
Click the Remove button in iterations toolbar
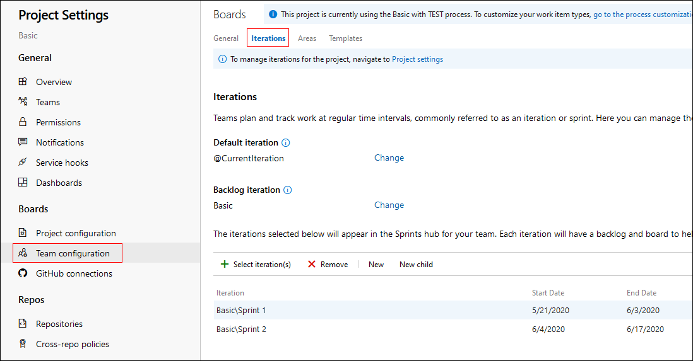pos(328,265)
